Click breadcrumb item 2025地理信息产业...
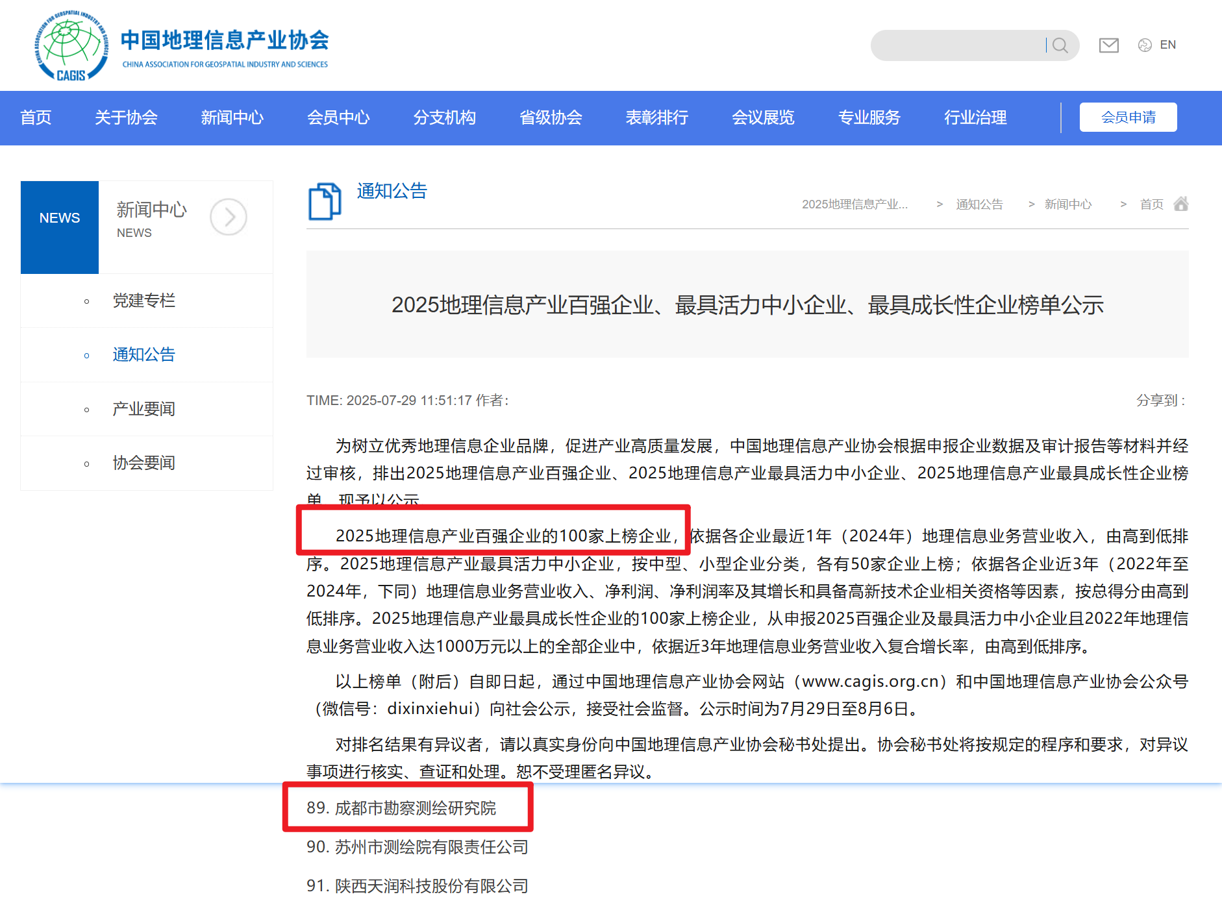The width and height of the screenshot is (1222, 901). [854, 204]
